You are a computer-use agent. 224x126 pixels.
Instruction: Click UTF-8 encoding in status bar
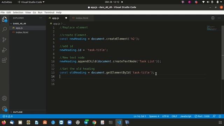click(165, 116)
